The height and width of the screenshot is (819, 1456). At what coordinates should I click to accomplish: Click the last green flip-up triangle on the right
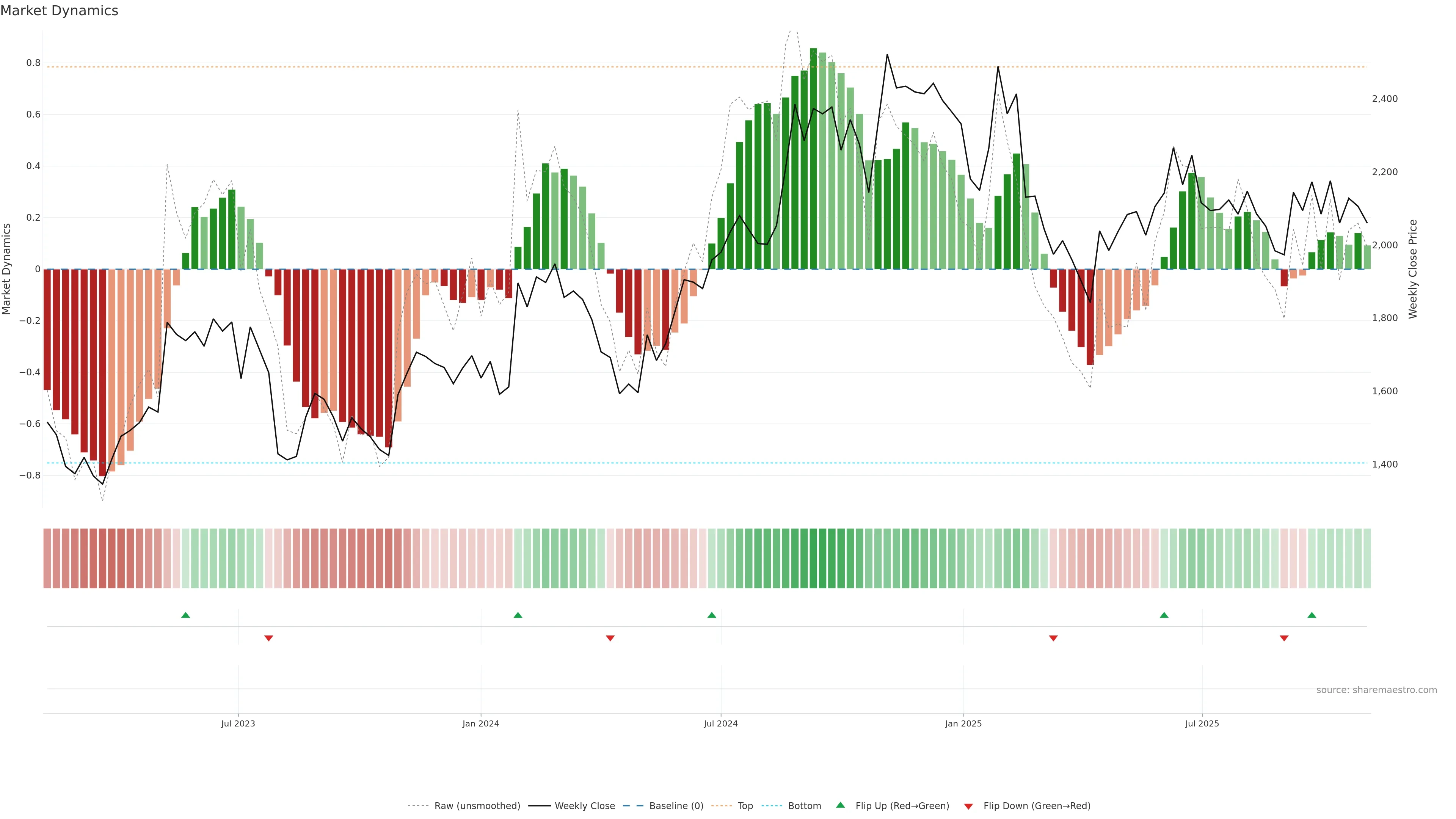[1312, 615]
